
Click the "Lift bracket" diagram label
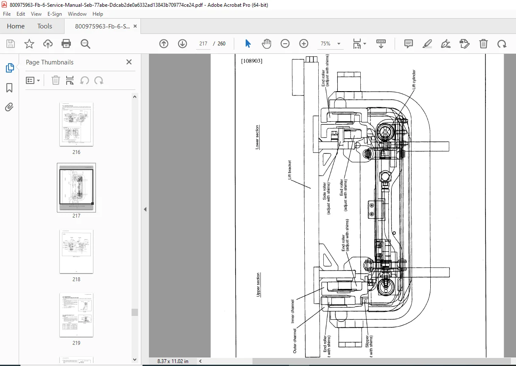tap(290, 170)
